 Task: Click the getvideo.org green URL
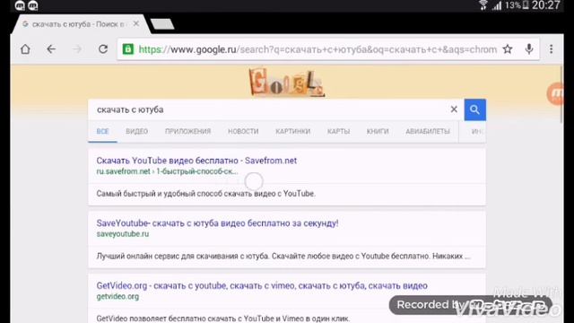tap(117, 297)
